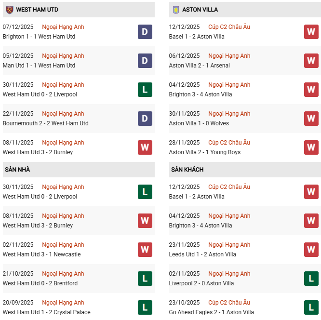This screenshot has height=320, width=321.
Task: Click loss badge for Go Ahead Eagles match
Action: click(x=311, y=307)
